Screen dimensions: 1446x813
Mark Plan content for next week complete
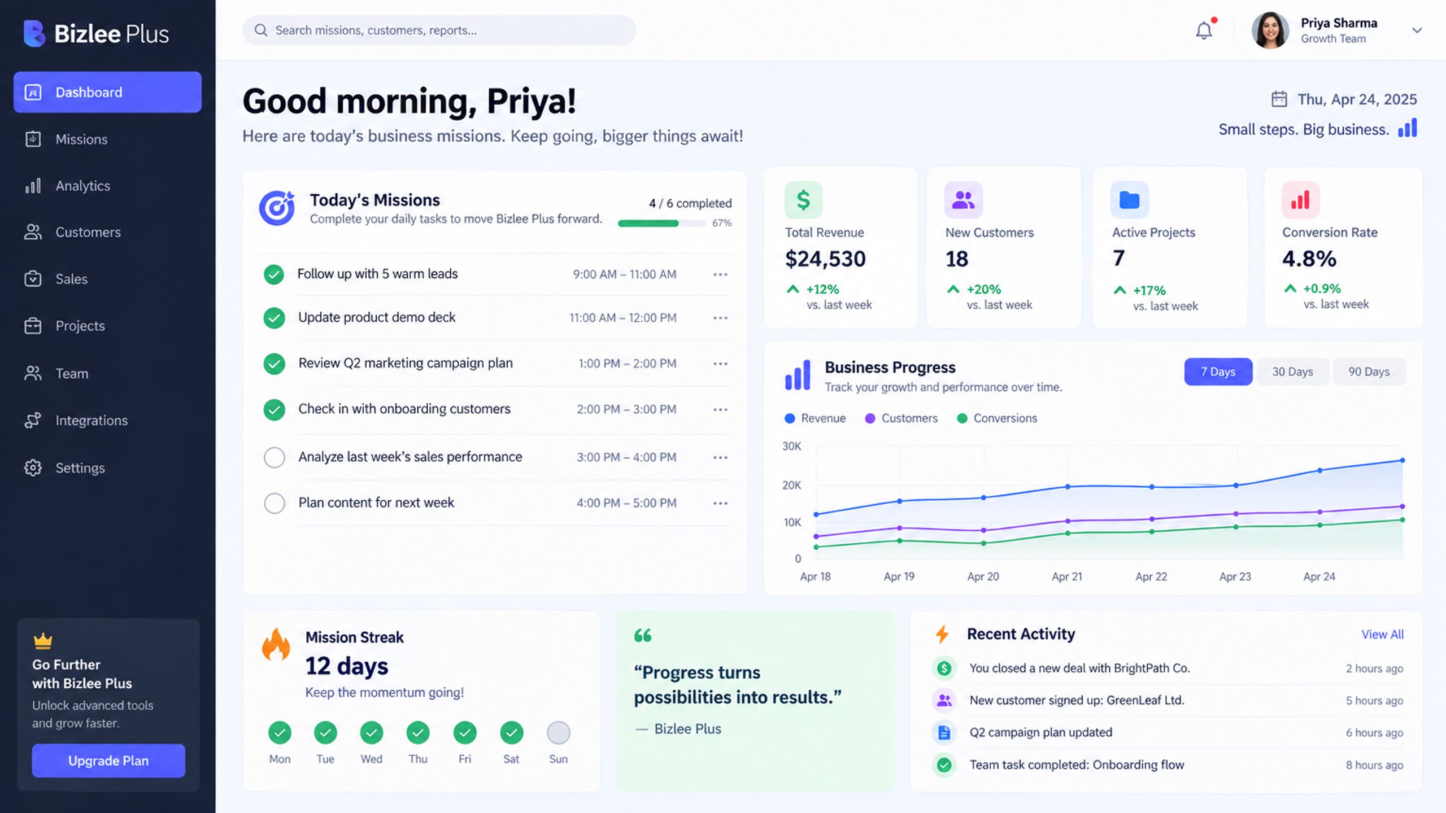tap(275, 503)
